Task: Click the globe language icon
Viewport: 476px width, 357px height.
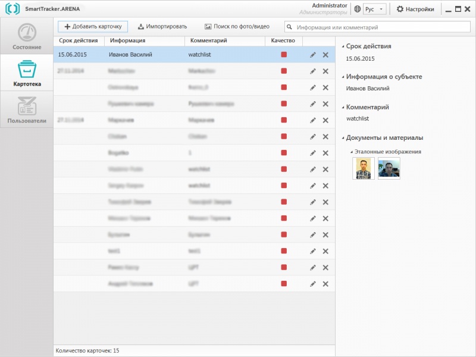Action: (x=357, y=9)
